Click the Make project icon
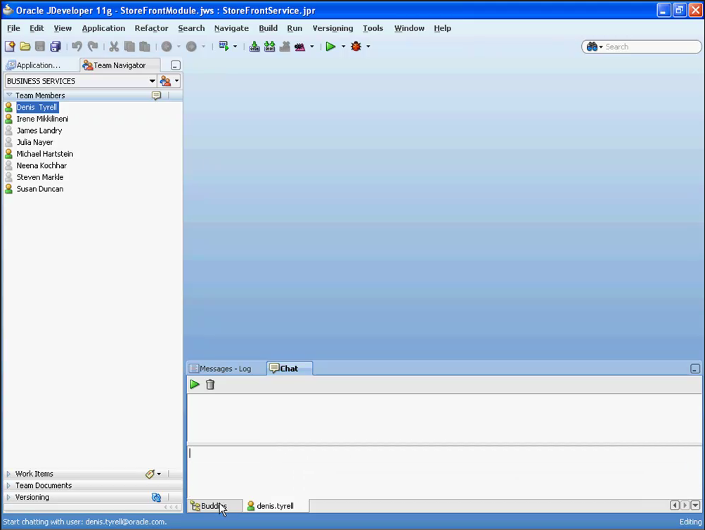Image resolution: width=705 pixels, height=530 pixels. (x=254, y=46)
